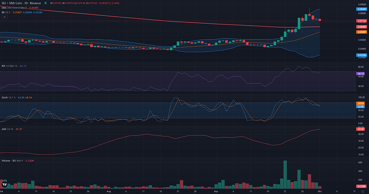Click the high price value H0.07474
Viewport: 369px width, 194px height.
click(x=68, y=3)
